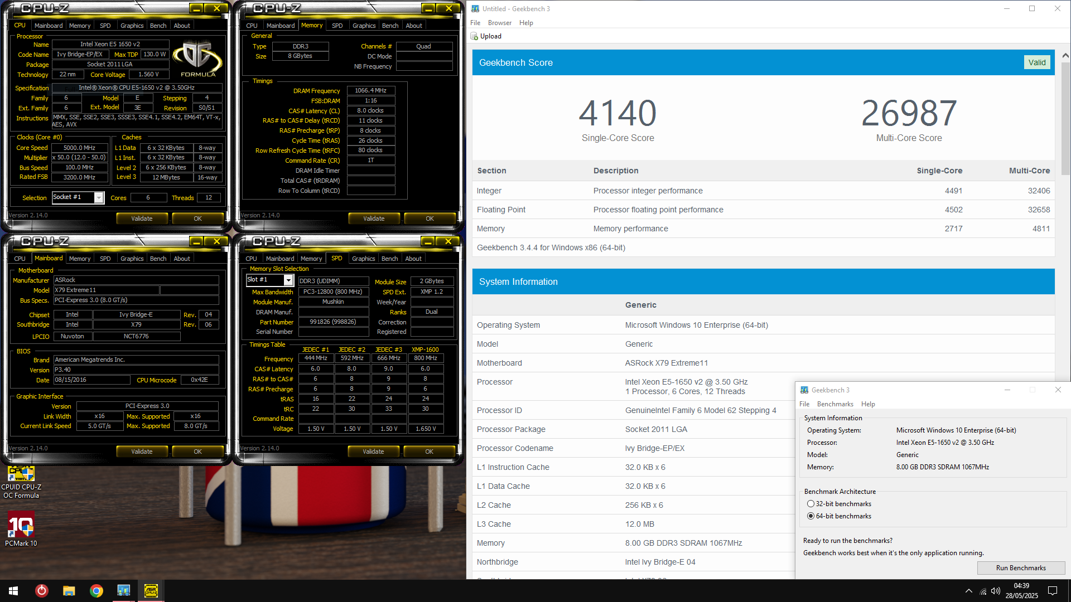This screenshot has width=1071, height=602.
Task: Minimize the top-left CPU-Z CPU window
Action: tap(196, 8)
